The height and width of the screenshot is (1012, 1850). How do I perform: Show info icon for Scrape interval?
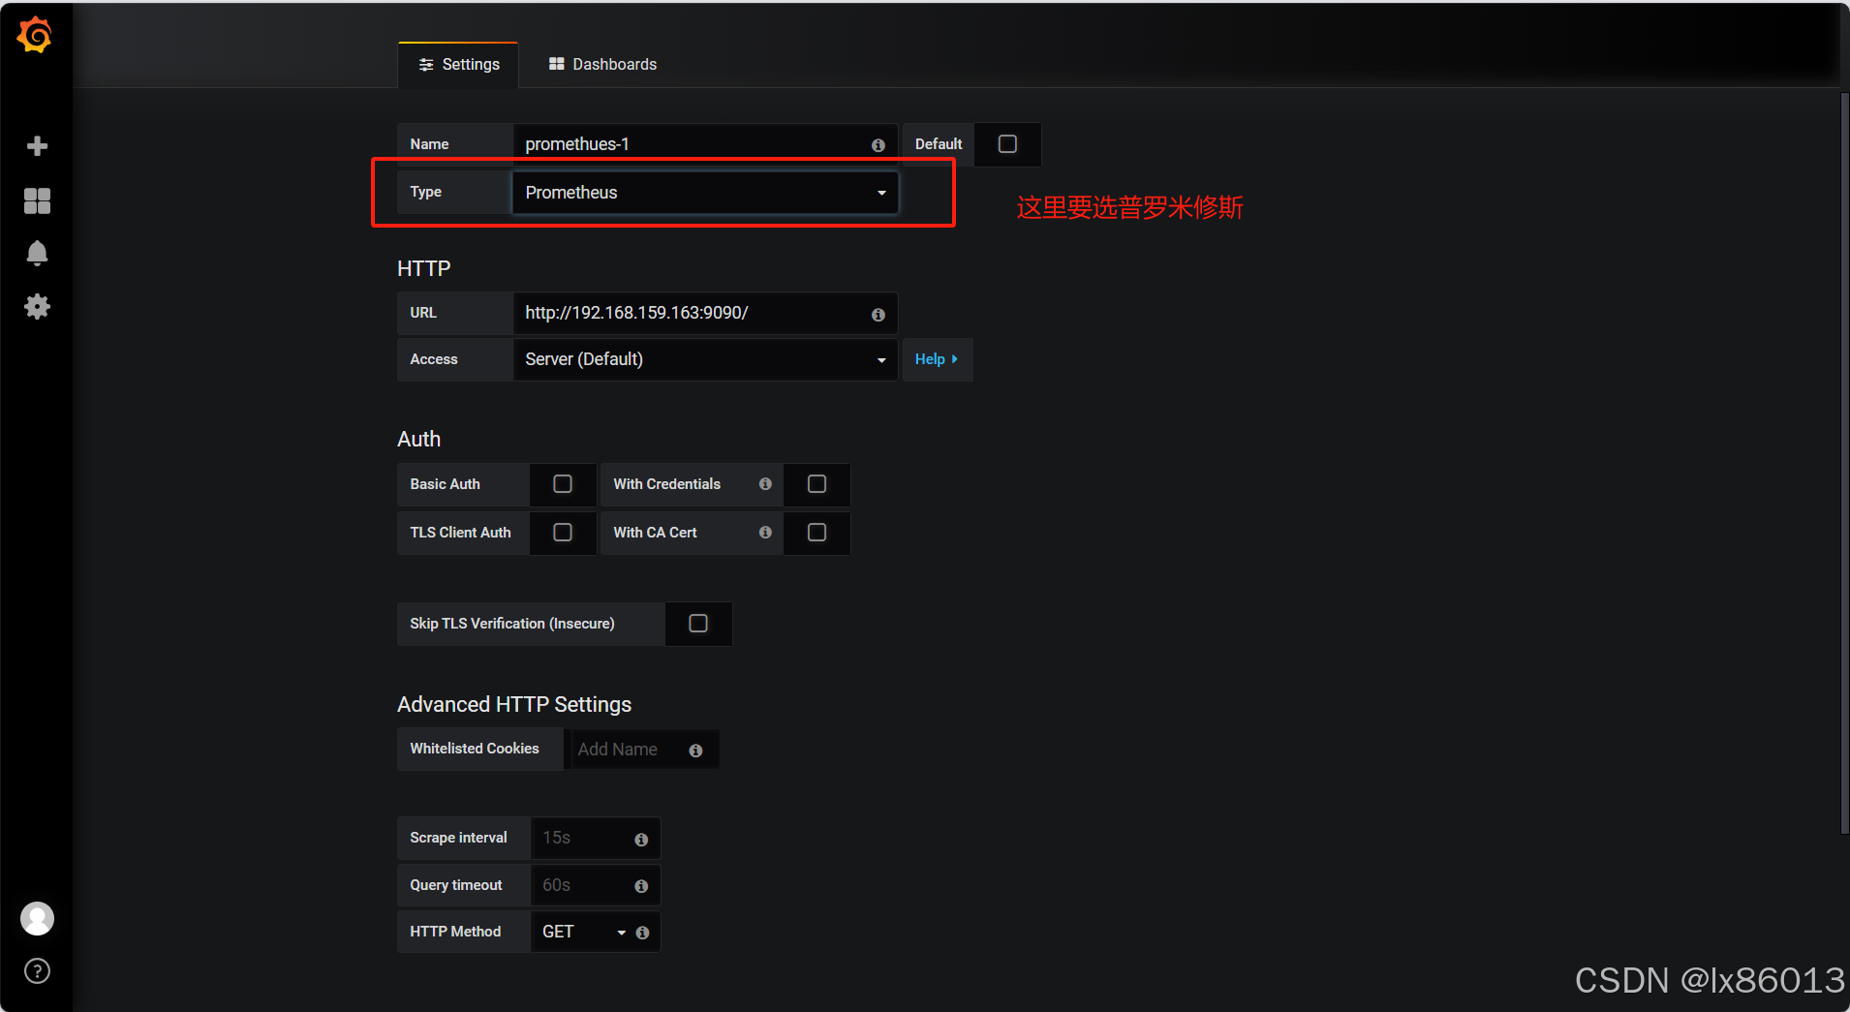(641, 840)
